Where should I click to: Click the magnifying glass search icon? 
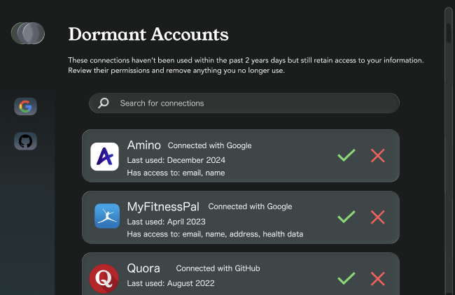coord(104,103)
